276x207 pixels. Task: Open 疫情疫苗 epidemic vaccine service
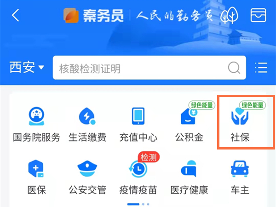click(138, 177)
